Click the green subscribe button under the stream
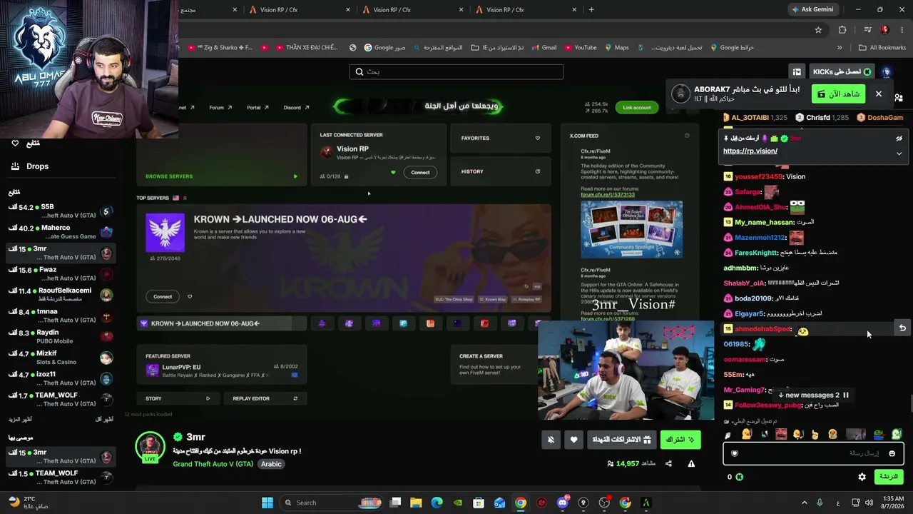 pyautogui.click(x=680, y=440)
